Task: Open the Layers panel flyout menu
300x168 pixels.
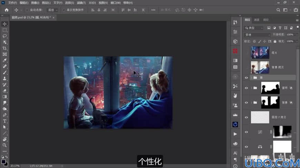Action: 297,20
